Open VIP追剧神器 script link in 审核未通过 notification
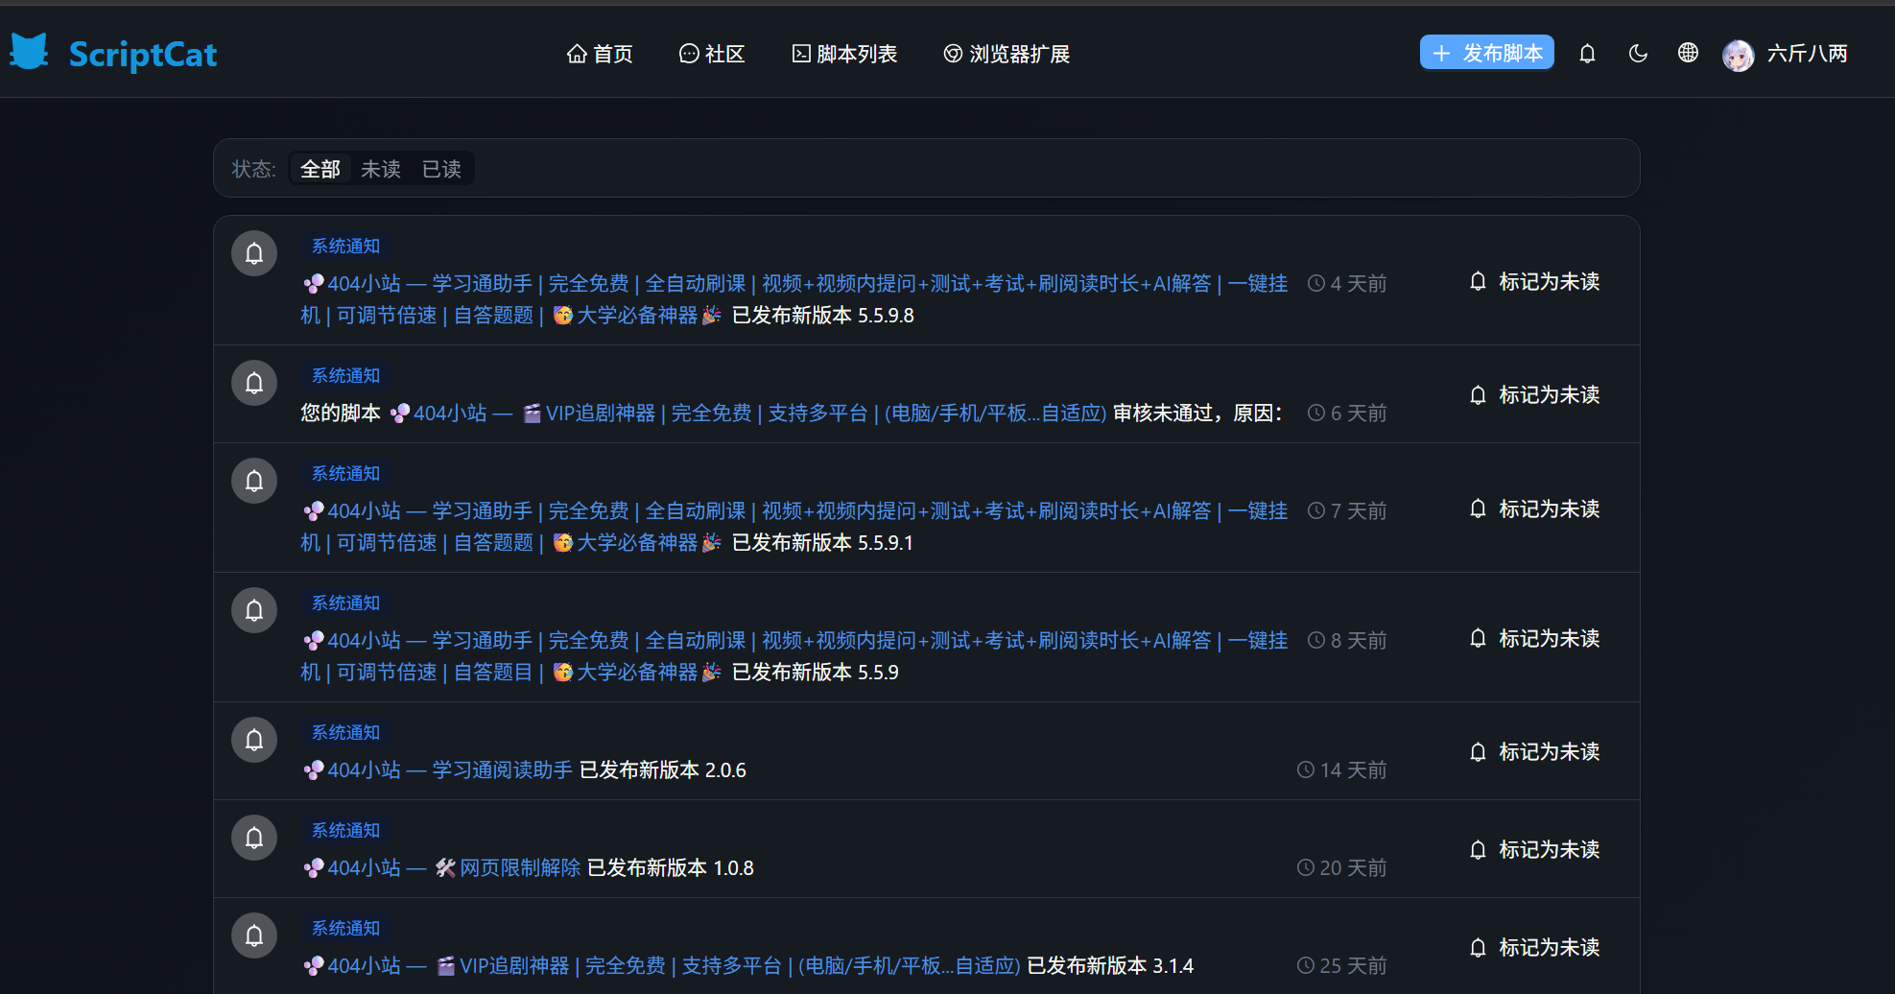The width and height of the screenshot is (1895, 994). pyautogui.click(x=748, y=413)
